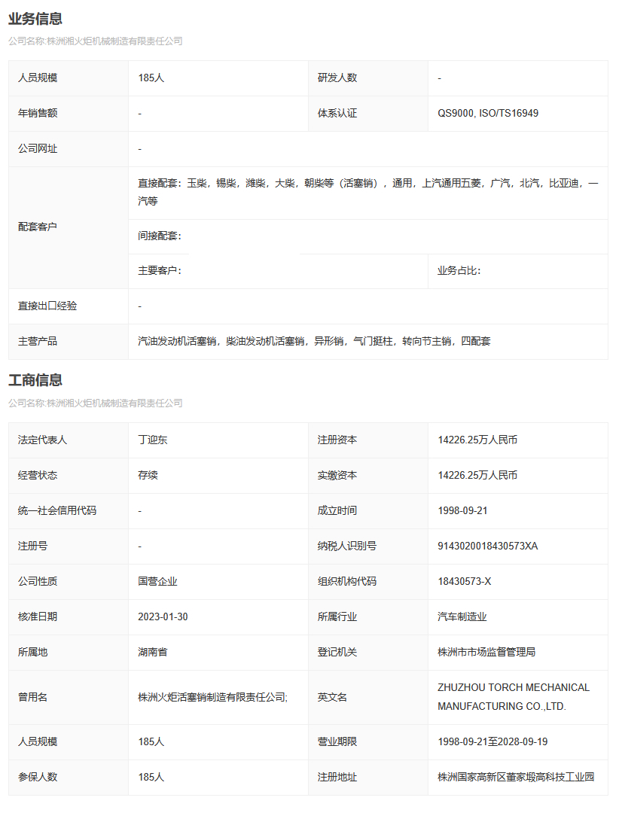Select 14226.25万人民币 in the 实缴资本 row
The width and height of the screenshot is (622, 828).
click(477, 476)
